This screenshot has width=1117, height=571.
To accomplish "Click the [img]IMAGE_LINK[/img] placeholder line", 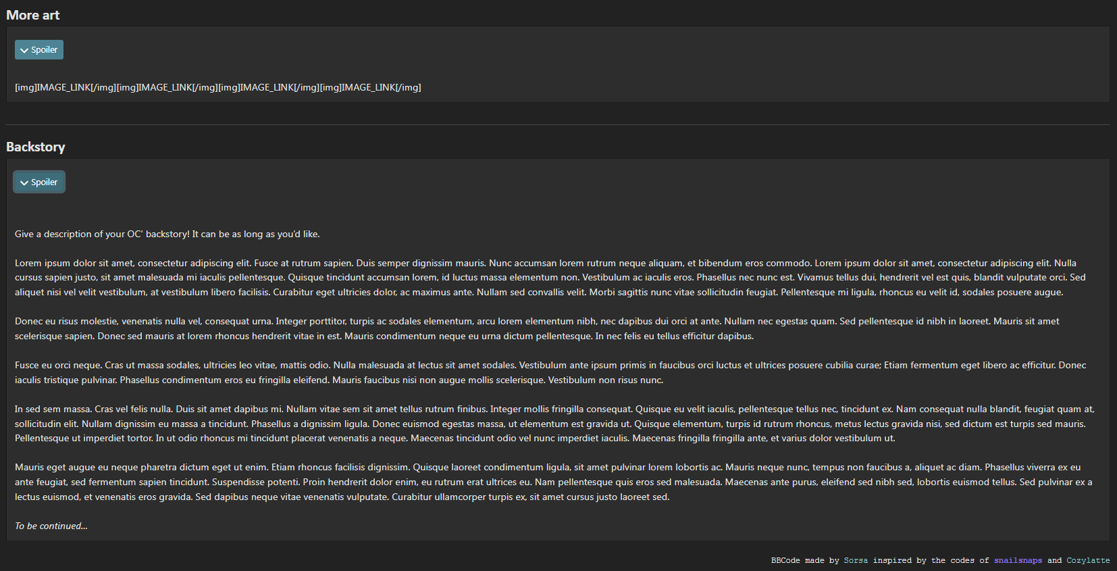I will pos(218,88).
